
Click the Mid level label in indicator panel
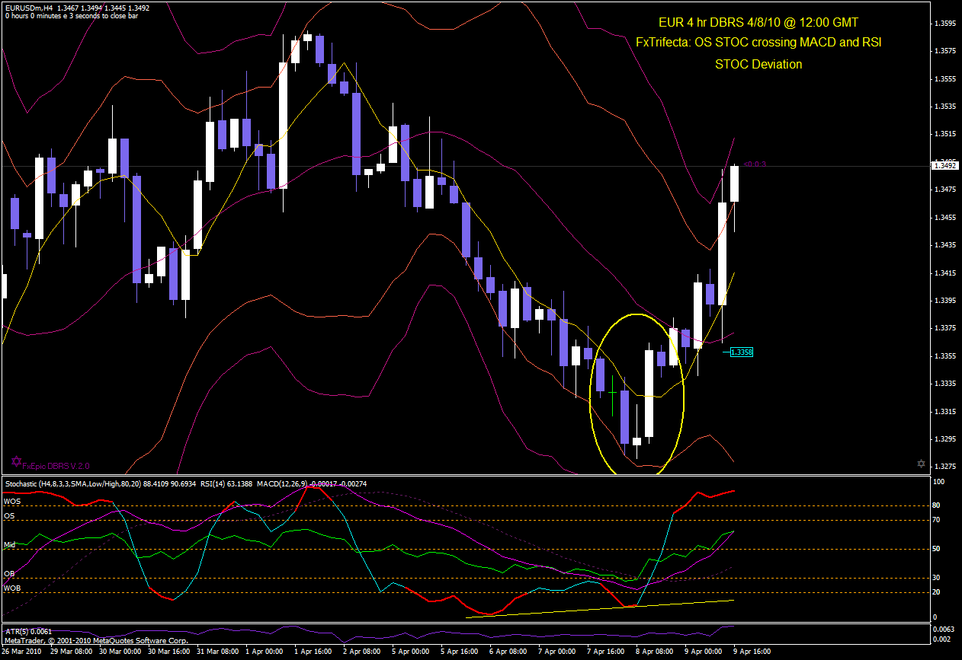click(10, 545)
